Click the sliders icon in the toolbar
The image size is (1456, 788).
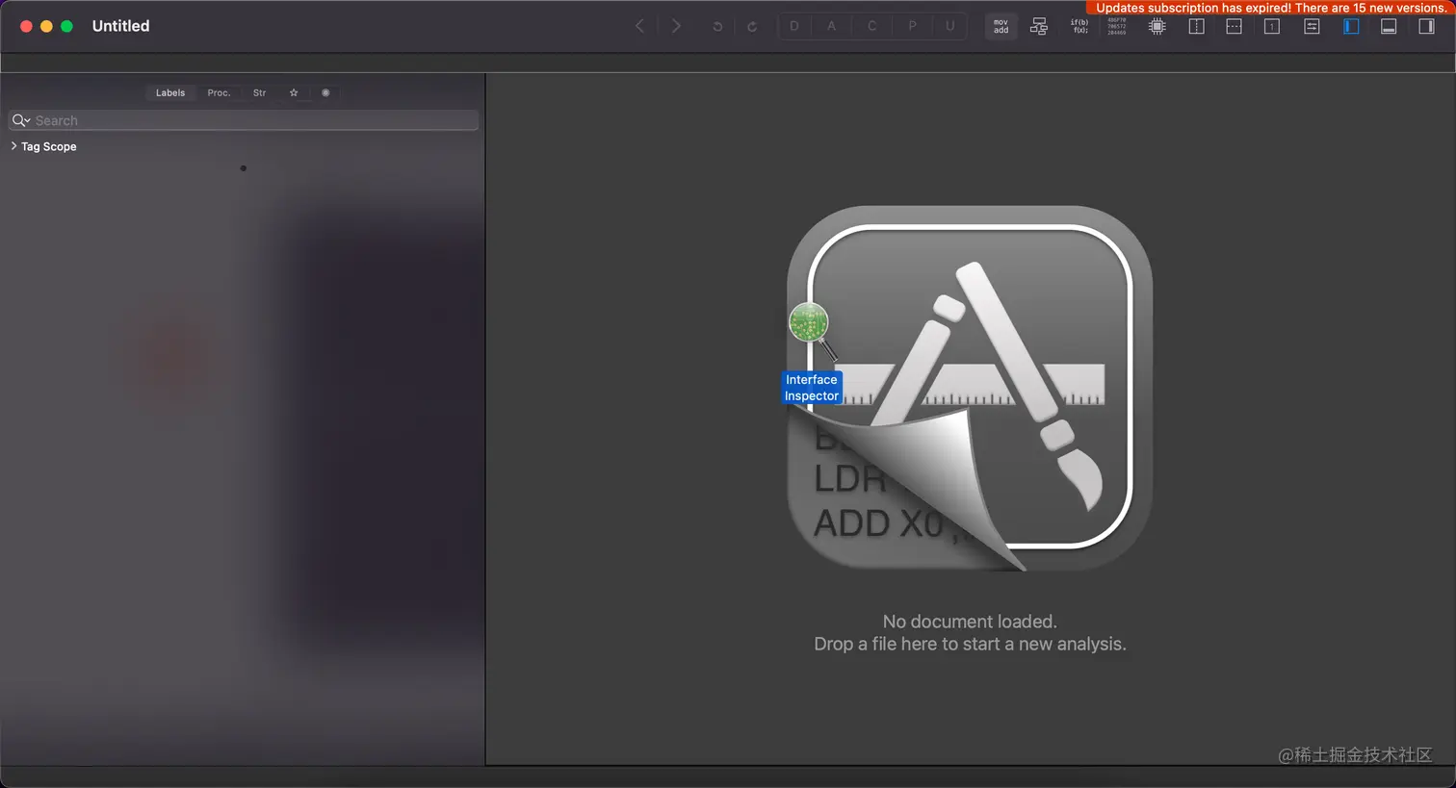[x=1312, y=26]
